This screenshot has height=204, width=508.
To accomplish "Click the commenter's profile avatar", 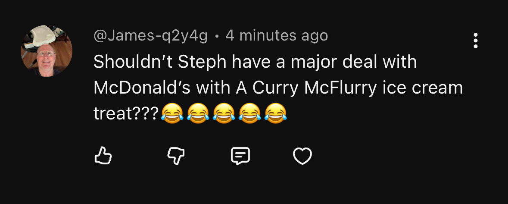I will 47,51.
